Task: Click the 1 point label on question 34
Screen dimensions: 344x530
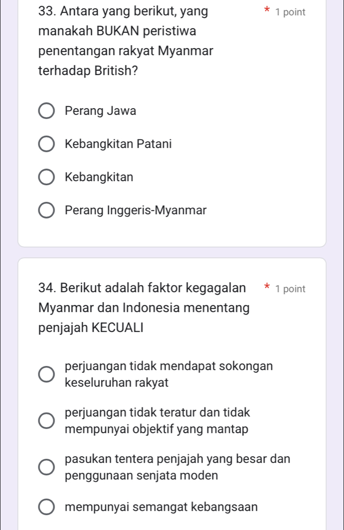Action: pyautogui.click(x=290, y=289)
